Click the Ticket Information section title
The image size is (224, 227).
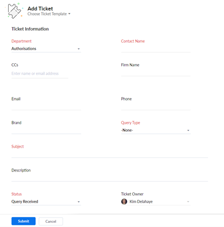tap(30, 29)
